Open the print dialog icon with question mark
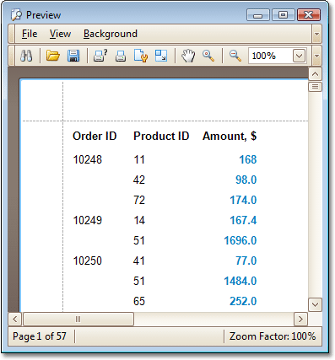Viewport: 335px width, 360px height. (x=100, y=56)
